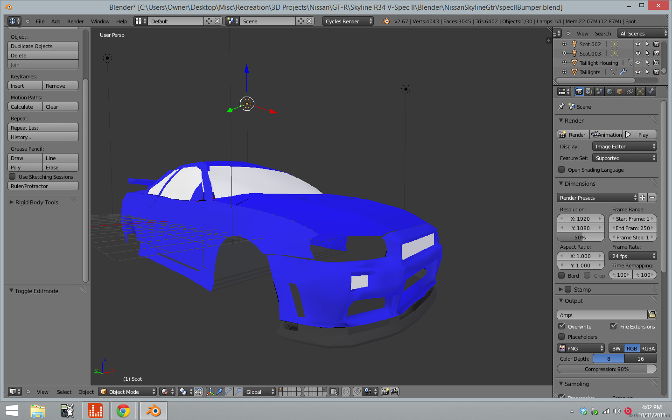Open the Render properties tab (camera icon)
Image resolution: width=672 pixels, height=420 pixels.
[579, 91]
